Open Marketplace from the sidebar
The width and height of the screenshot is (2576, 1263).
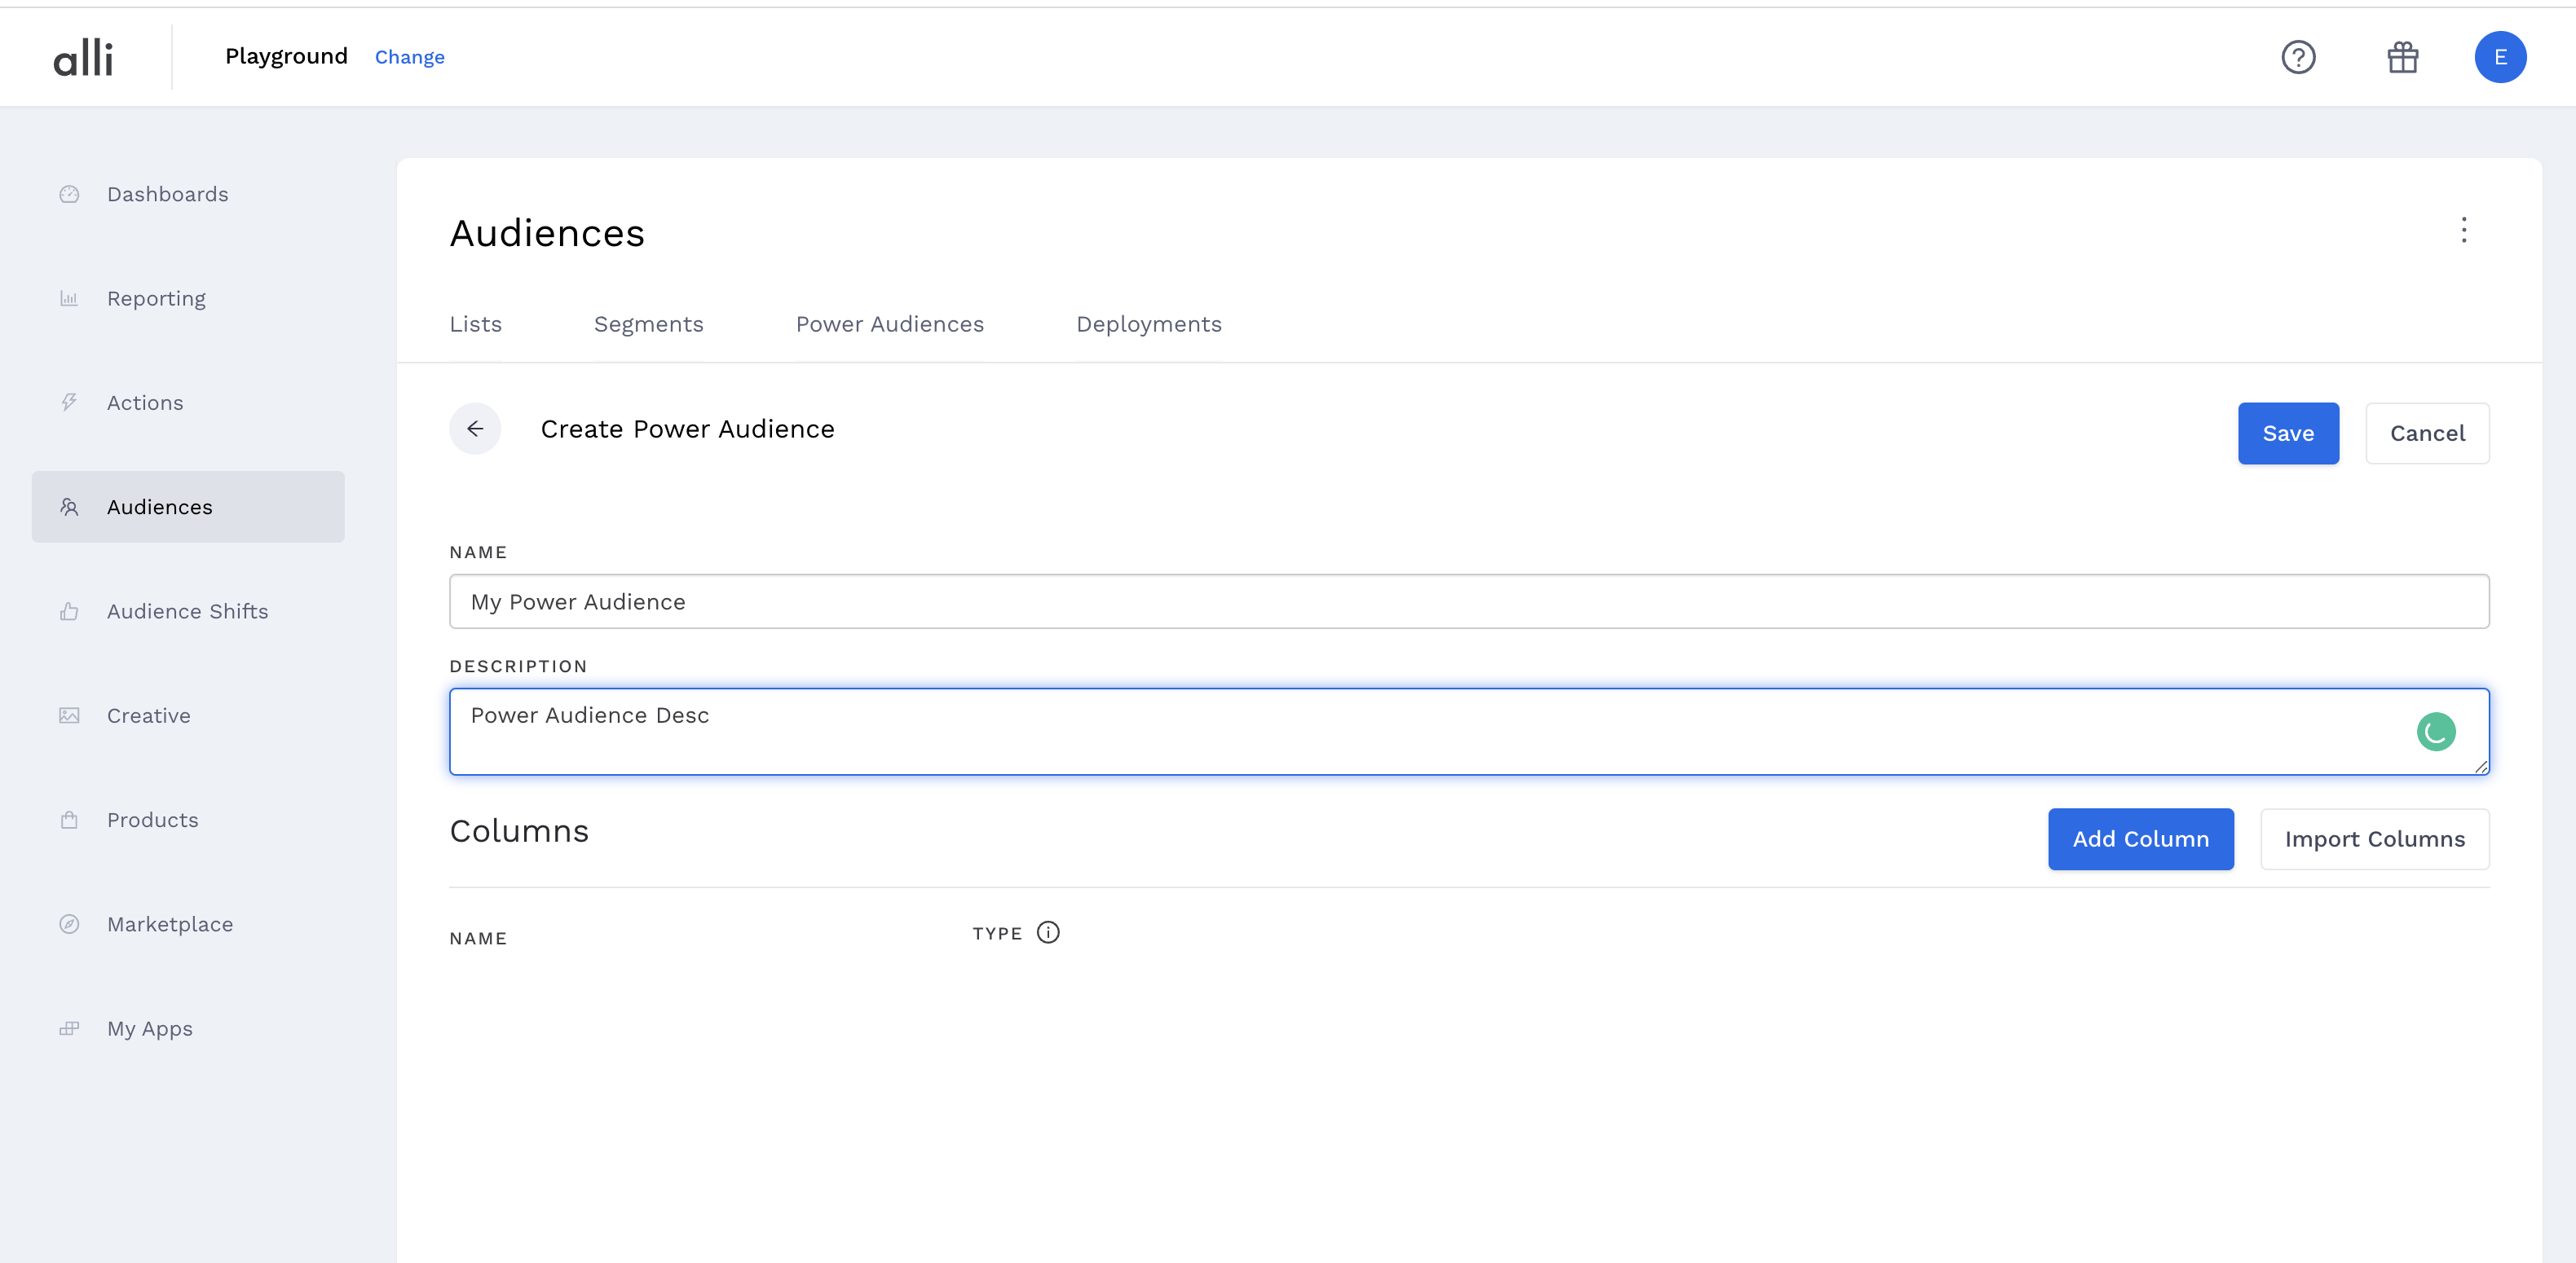pos(169,924)
